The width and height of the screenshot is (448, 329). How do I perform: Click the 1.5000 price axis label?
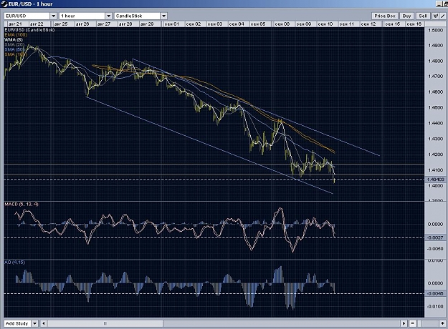[435, 30]
